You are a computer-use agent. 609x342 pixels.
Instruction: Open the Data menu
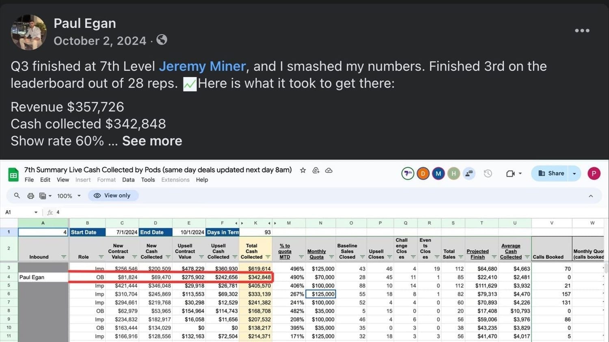click(128, 180)
